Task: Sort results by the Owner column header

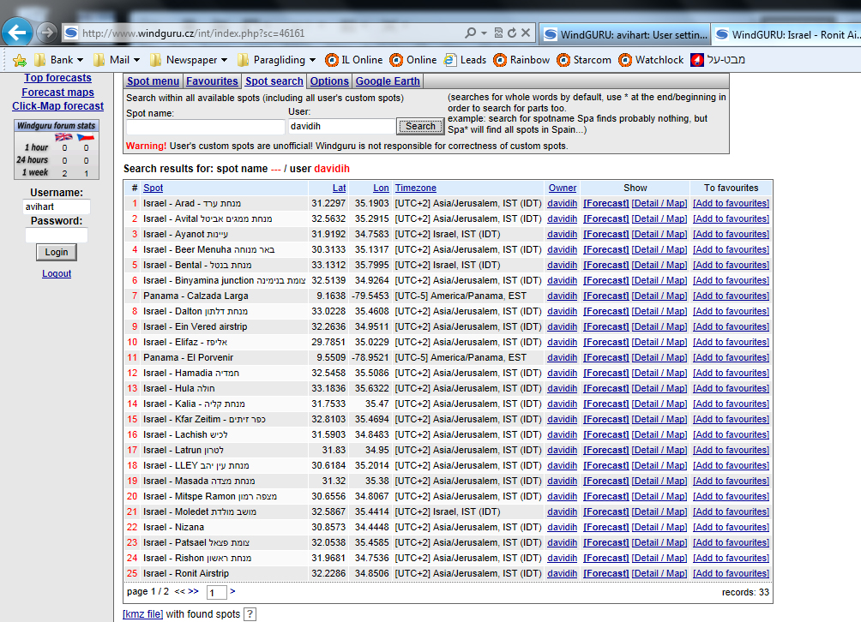Action: tap(563, 188)
